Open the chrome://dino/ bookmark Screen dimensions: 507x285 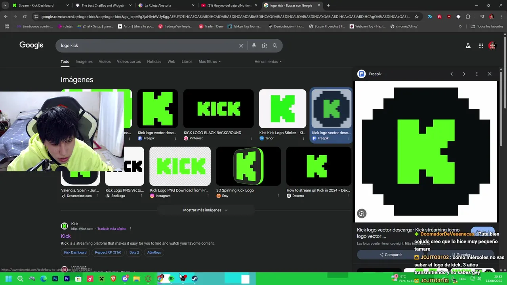tap(404, 27)
